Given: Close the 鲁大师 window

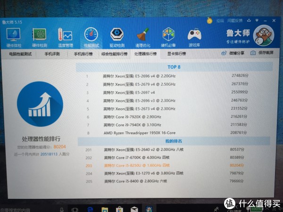Looking at the screenshot, I should 274,21.
